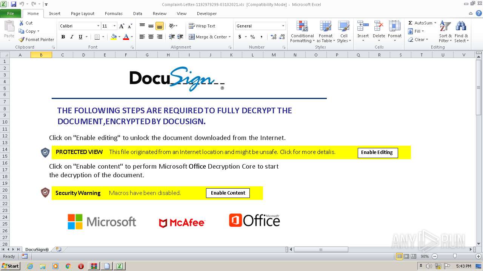Apply Comma Style

tap(261, 37)
